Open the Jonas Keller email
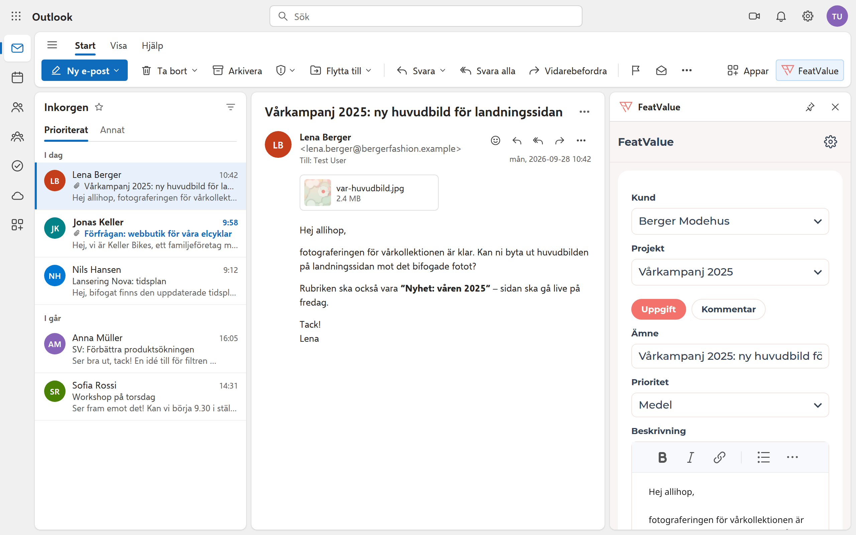 click(x=140, y=233)
